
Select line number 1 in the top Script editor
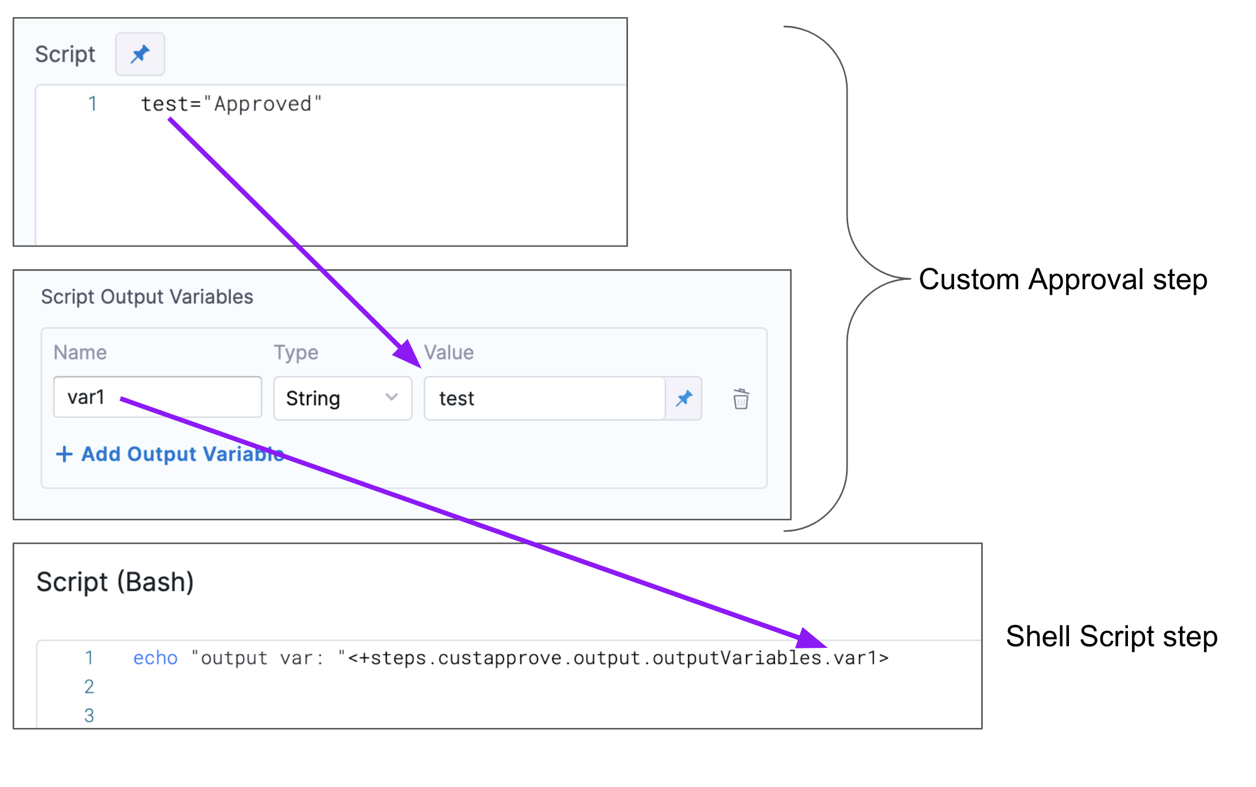pos(93,104)
